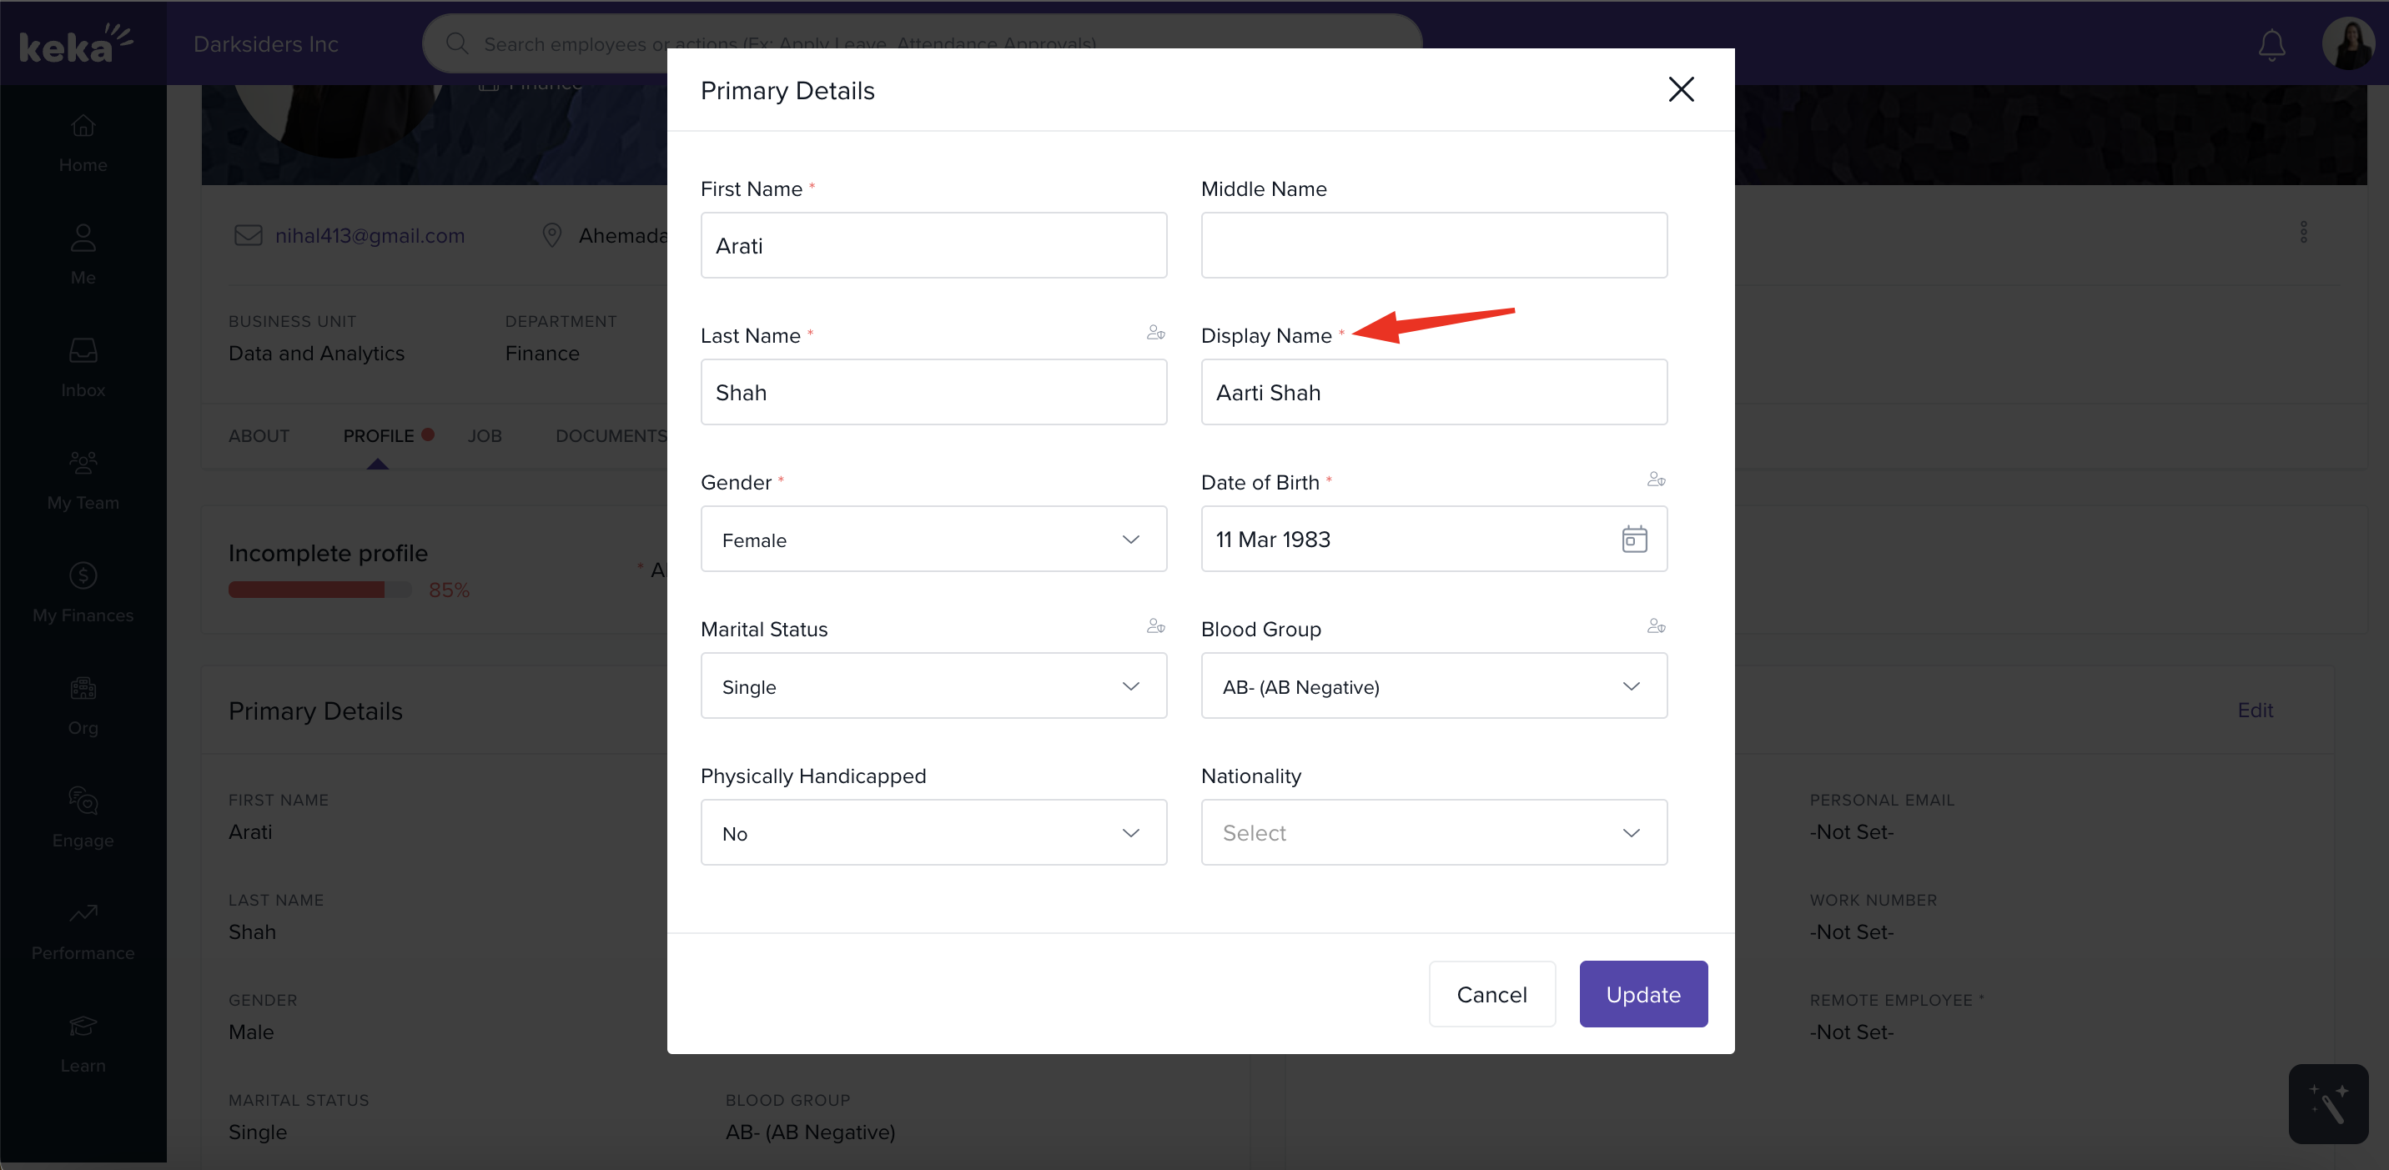Switch to the ABOUT tab
Viewport: 2389px width, 1170px height.
(x=259, y=436)
